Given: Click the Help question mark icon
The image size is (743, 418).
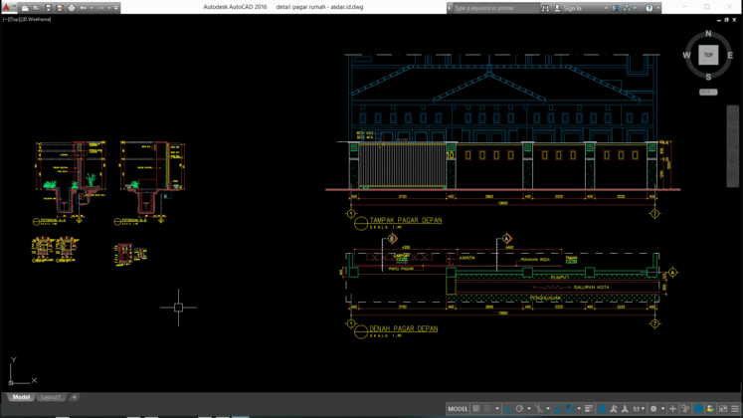Looking at the screenshot, I should coord(650,8).
